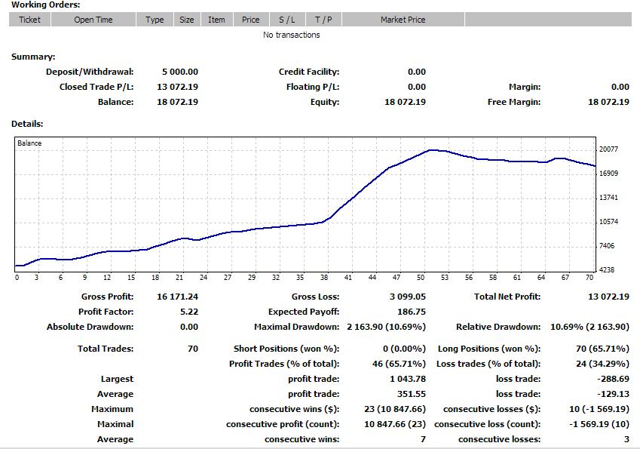Select the Type column header
The image size is (640, 449).
point(155,20)
